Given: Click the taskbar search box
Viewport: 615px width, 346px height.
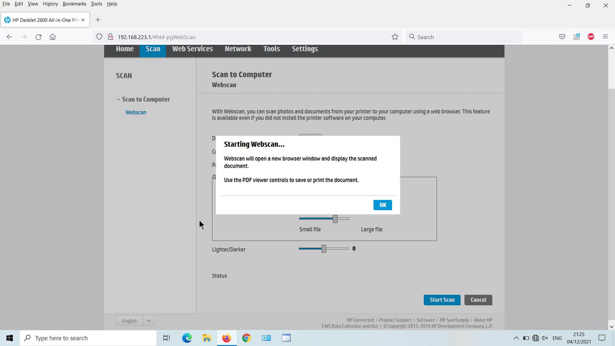Looking at the screenshot, I should pyautogui.click(x=88, y=338).
